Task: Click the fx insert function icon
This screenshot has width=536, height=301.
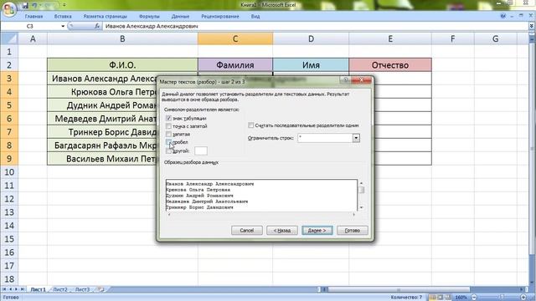Action: 97,26
